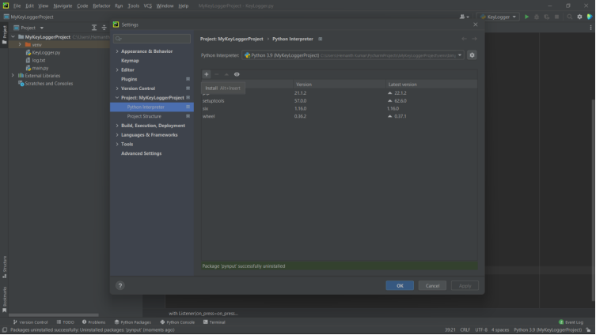The width and height of the screenshot is (596, 335).
Task: Open the Tools menu
Action: 134,6
